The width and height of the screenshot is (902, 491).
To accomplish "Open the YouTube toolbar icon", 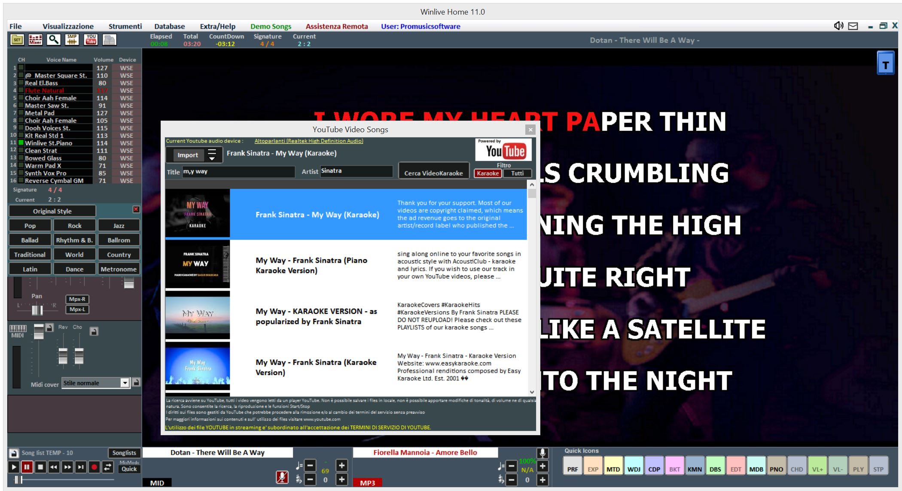I will 91,40.
